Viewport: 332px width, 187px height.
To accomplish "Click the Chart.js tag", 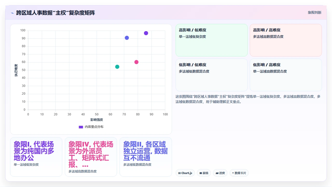I will point(185,173).
